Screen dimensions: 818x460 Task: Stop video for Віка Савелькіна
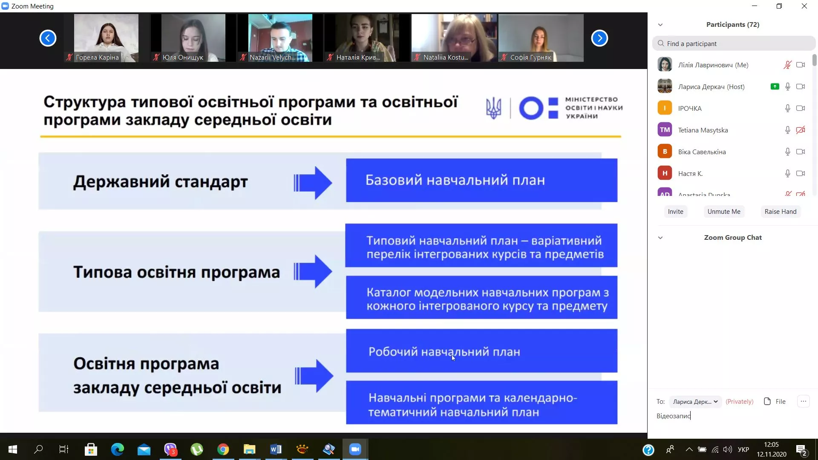pyautogui.click(x=801, y=151)
